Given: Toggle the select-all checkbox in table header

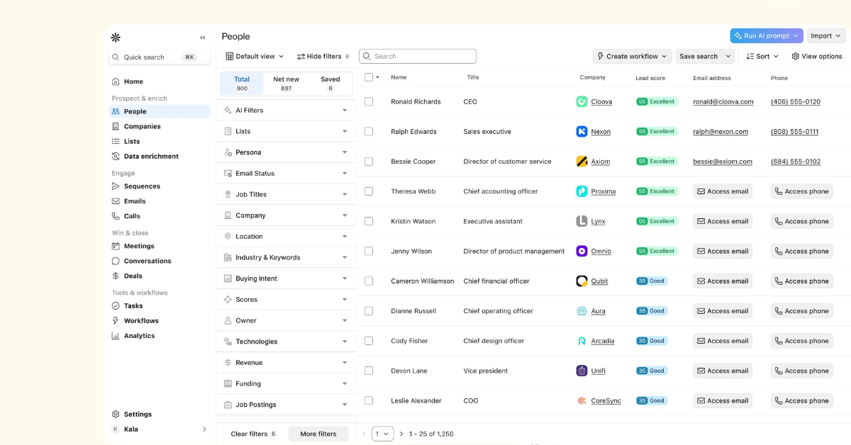Looking at the screenshot, I should (x=369, y=77).
